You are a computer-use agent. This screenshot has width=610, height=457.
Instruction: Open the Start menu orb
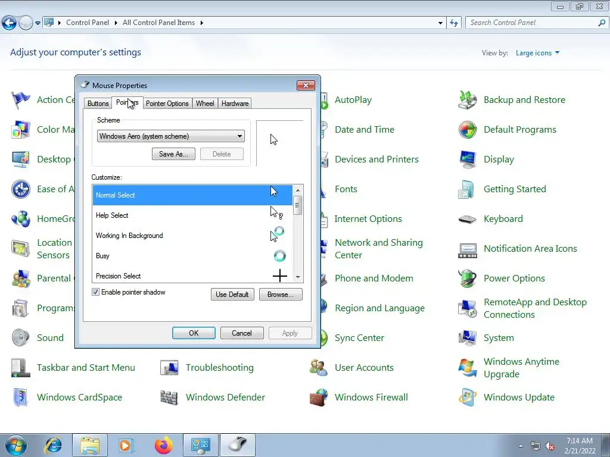tap(16, 445)
